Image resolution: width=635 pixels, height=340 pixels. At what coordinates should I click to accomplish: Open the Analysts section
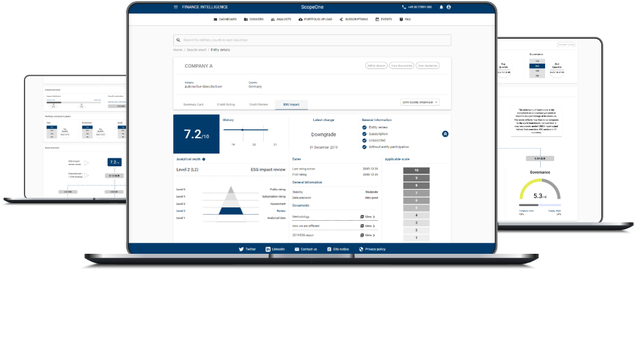pos(281,19)
